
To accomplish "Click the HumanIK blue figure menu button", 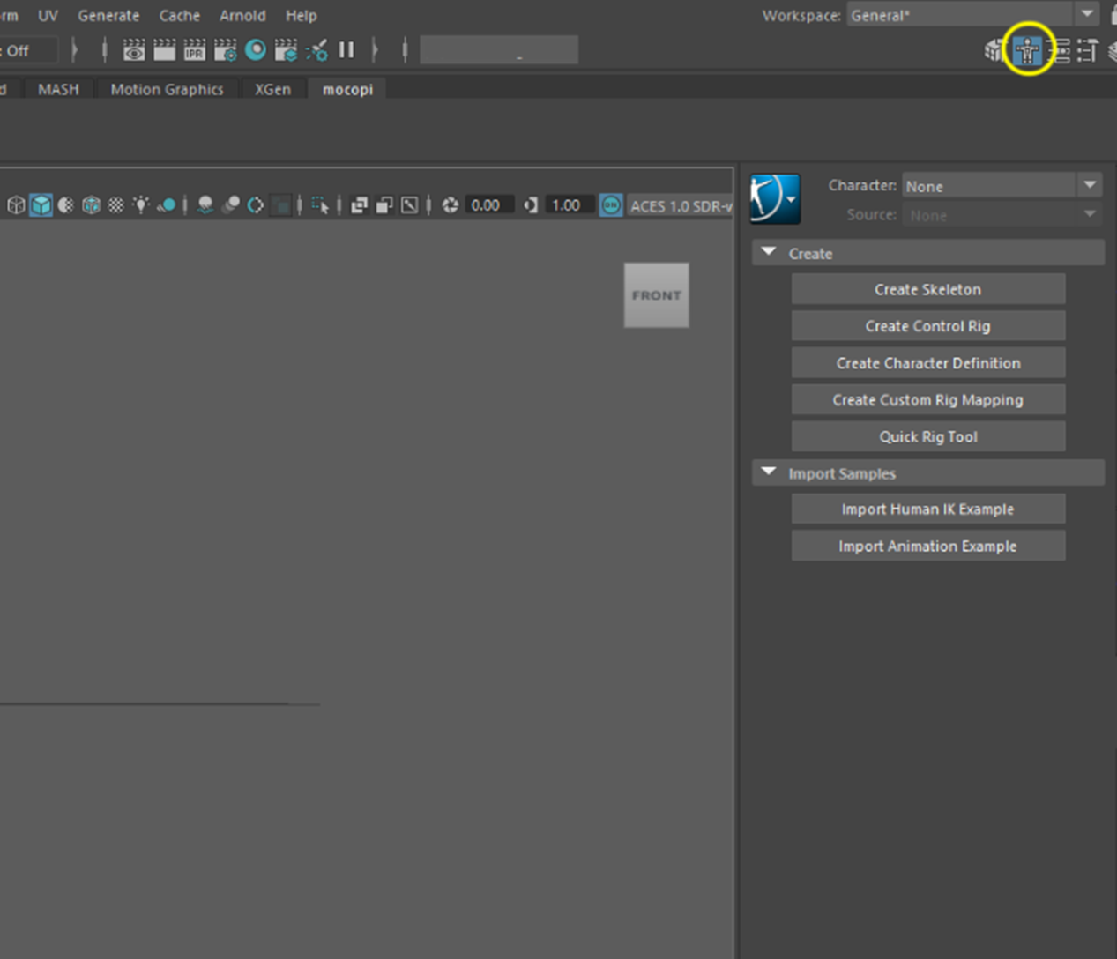I will coord(775,198).
